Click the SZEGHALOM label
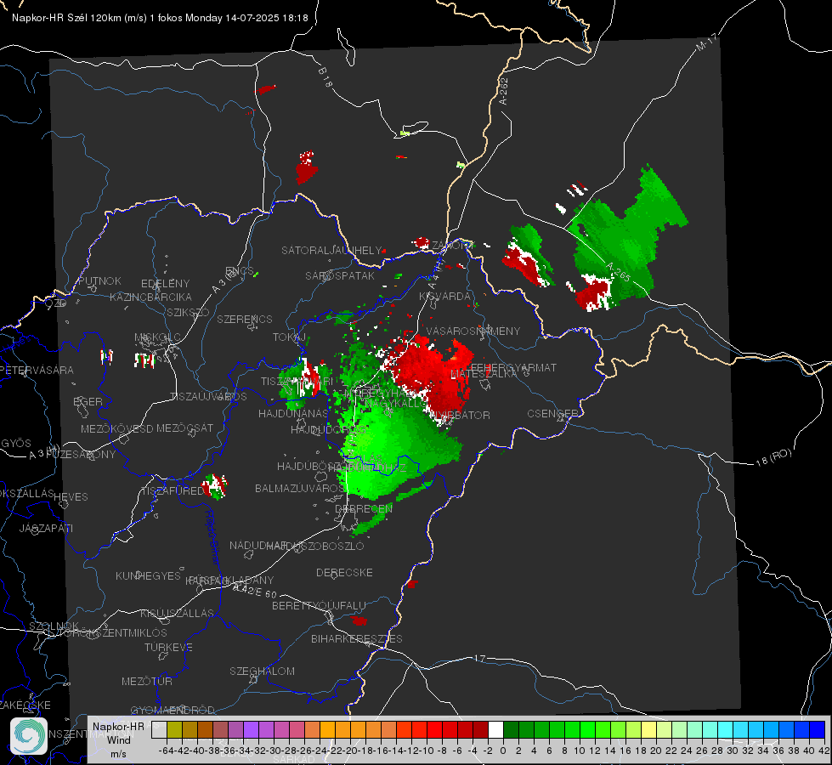 262,671
